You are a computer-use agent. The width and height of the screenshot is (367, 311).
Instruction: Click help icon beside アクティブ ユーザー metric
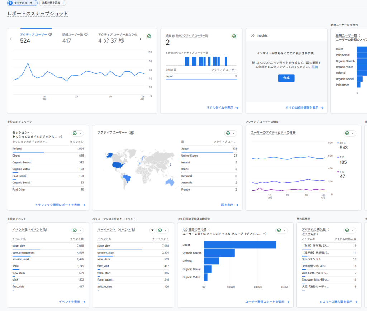click(50, 35)
